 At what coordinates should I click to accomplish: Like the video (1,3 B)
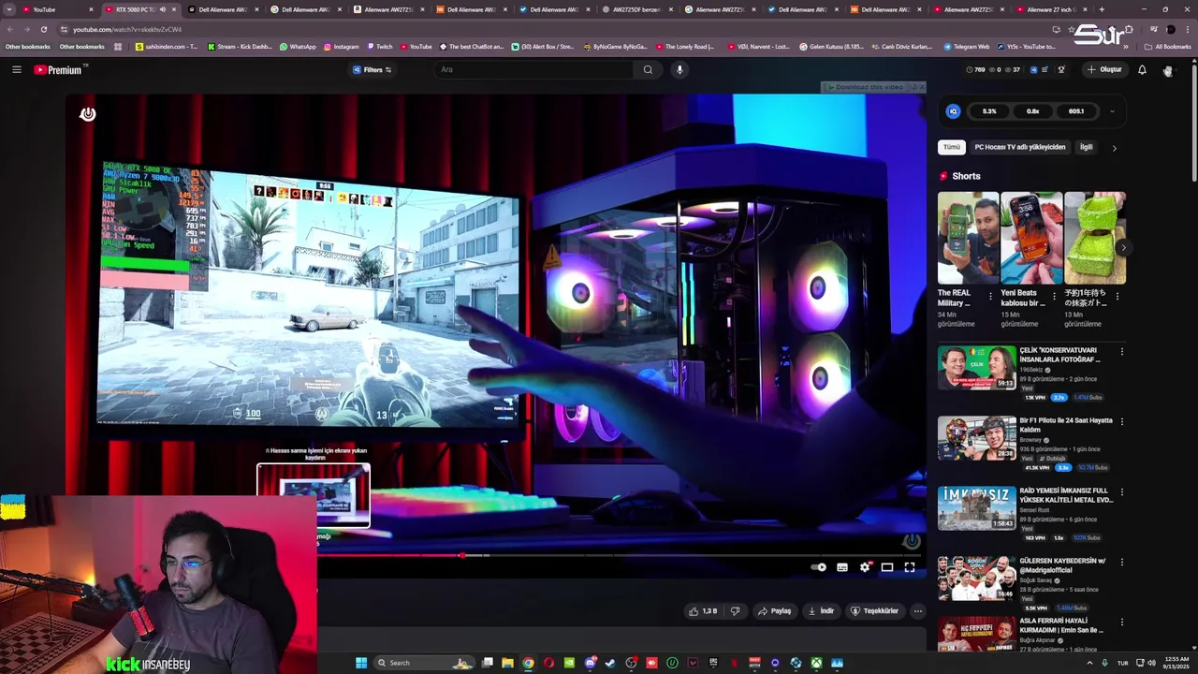703,611
